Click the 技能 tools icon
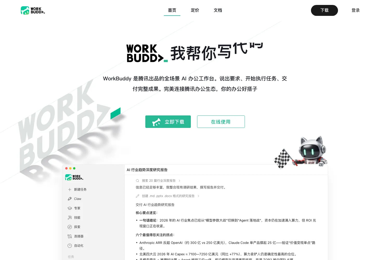The image size is (390, 260). pyautogui.click(x=70, y=218)
